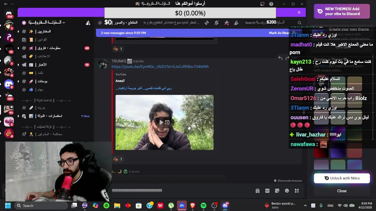Image resolution: width=376 pixels, height=211 pixels.
Task: Click the help question mark icon
Action: click(x=271, y=4)
